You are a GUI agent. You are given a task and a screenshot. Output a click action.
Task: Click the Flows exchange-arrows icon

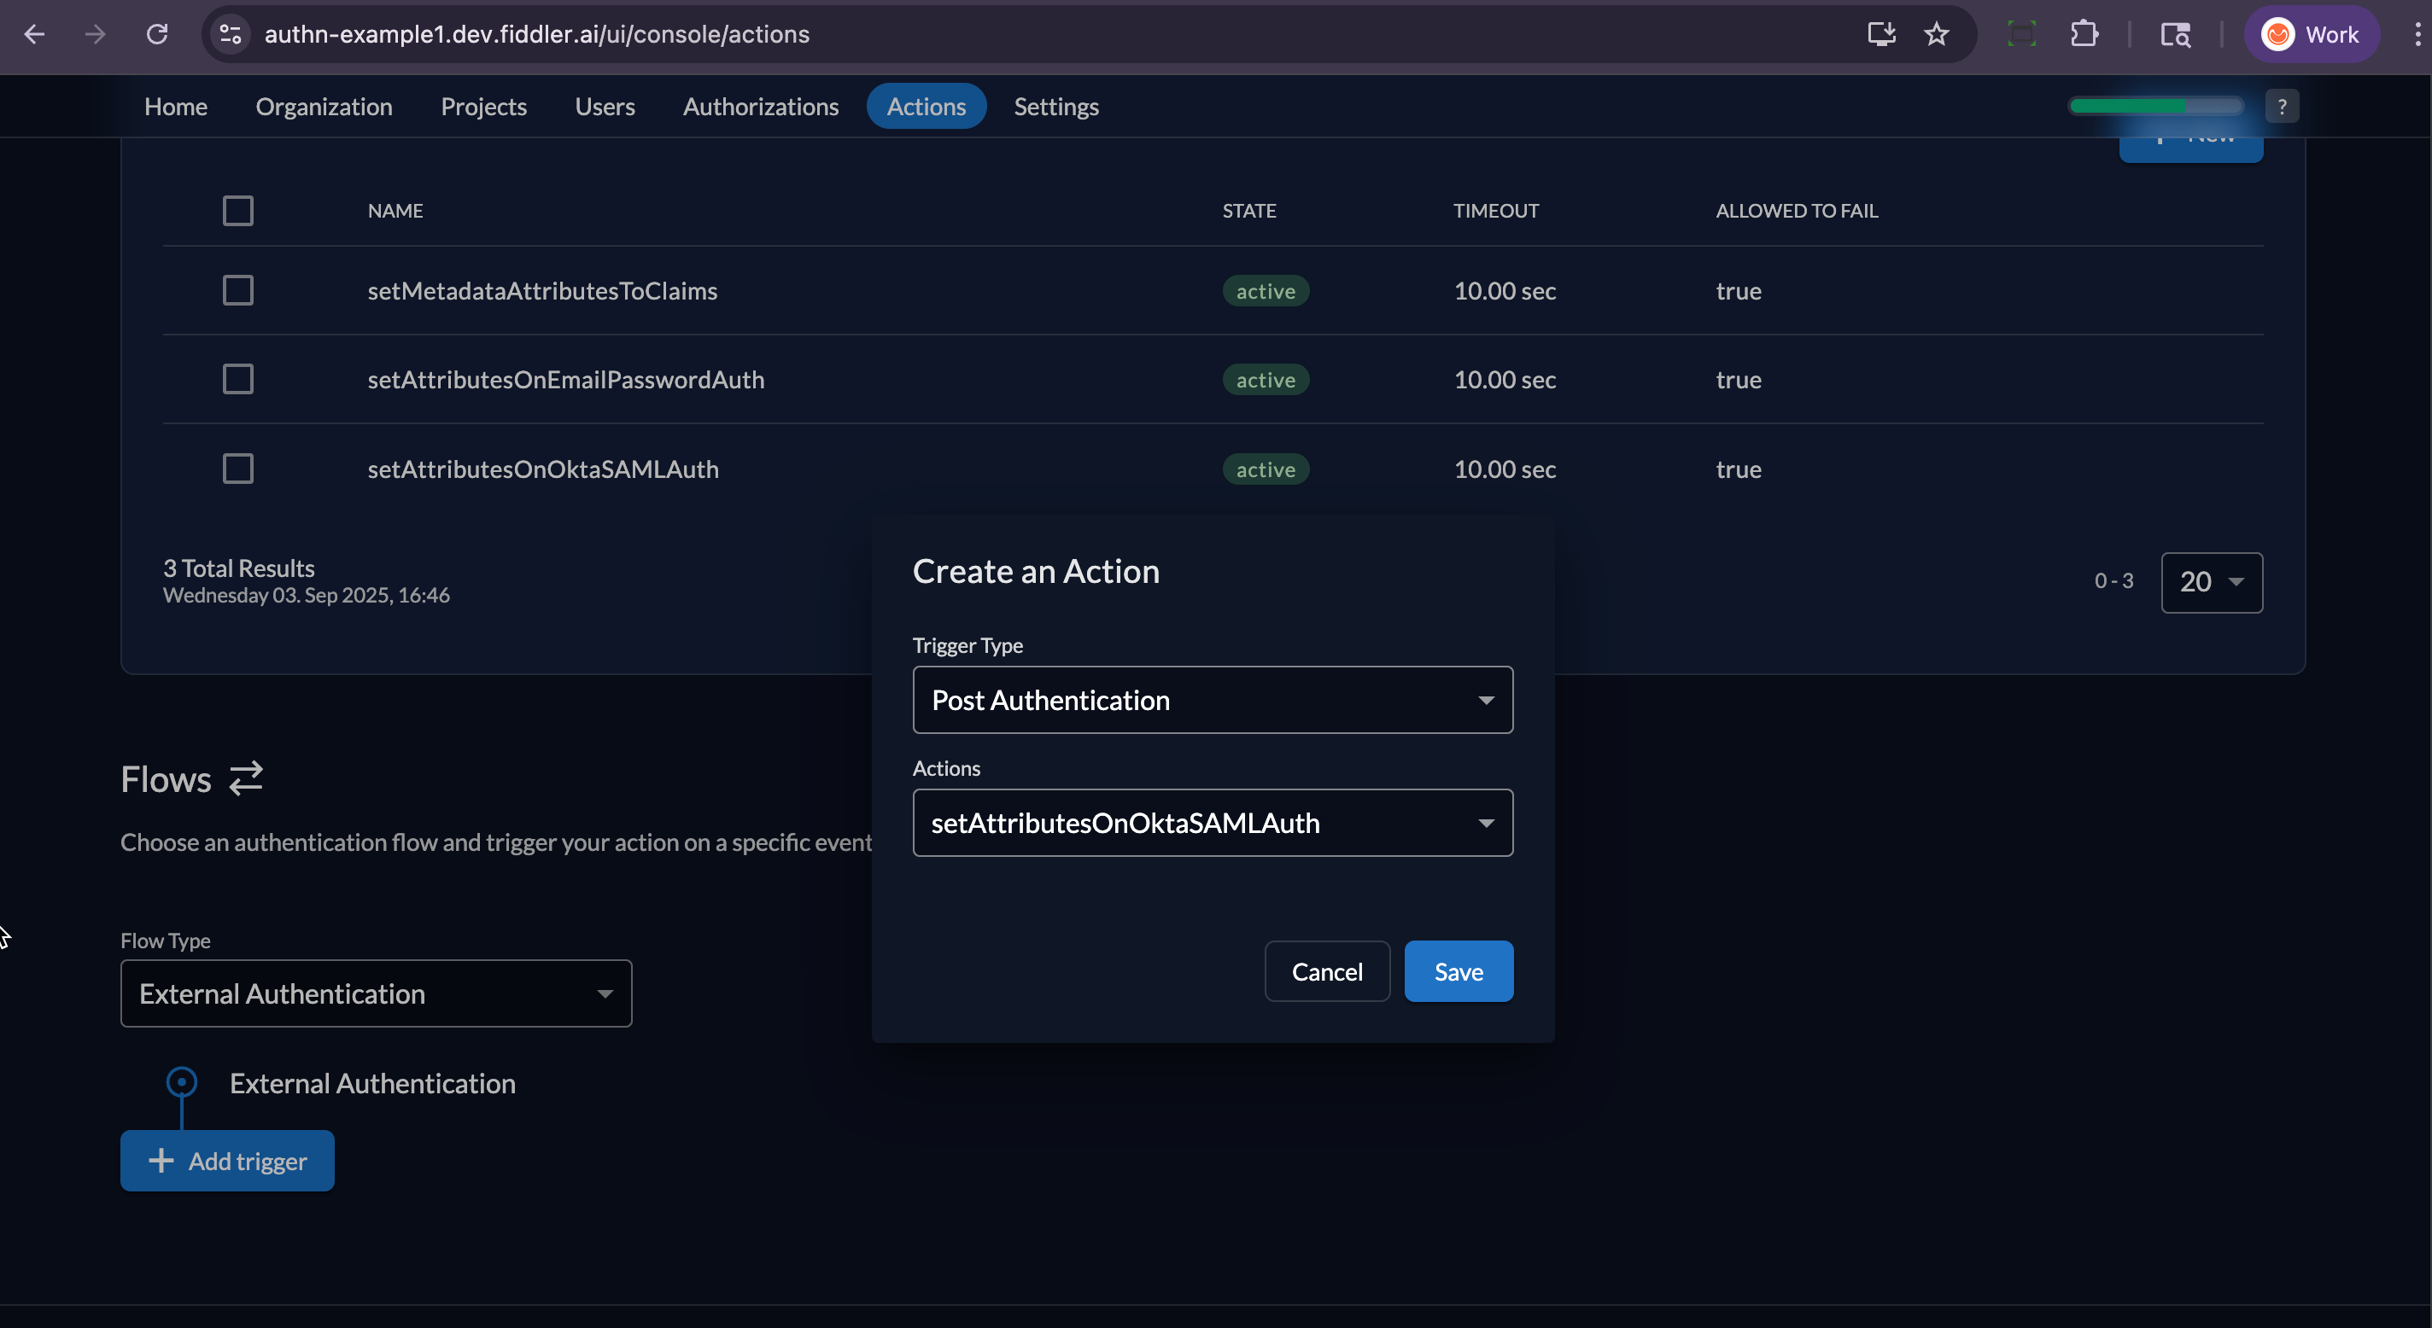[244, 778]
